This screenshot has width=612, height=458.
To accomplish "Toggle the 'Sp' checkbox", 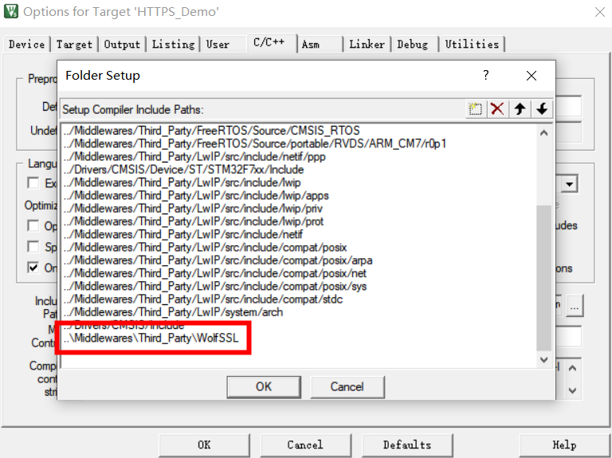I will 33,247.
